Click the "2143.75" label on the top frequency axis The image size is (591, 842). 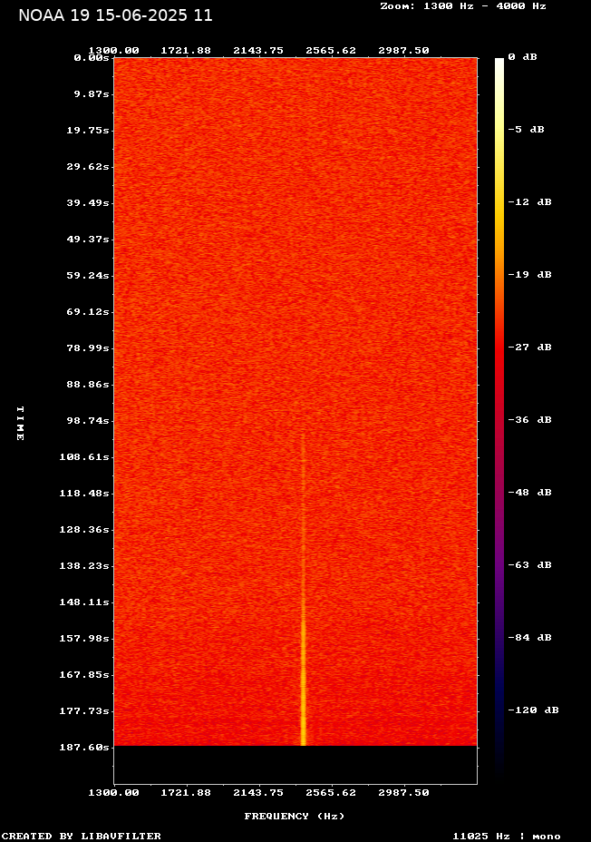click(258, 50)
